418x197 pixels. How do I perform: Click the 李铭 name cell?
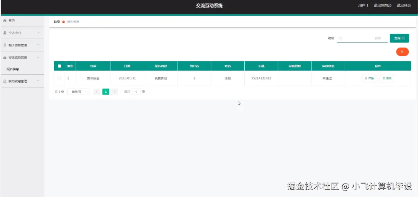[x=228, y=79]
